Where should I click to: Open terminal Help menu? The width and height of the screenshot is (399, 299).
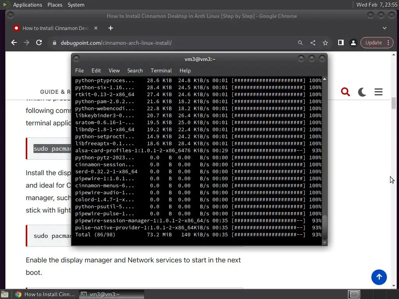pos(185,70)
